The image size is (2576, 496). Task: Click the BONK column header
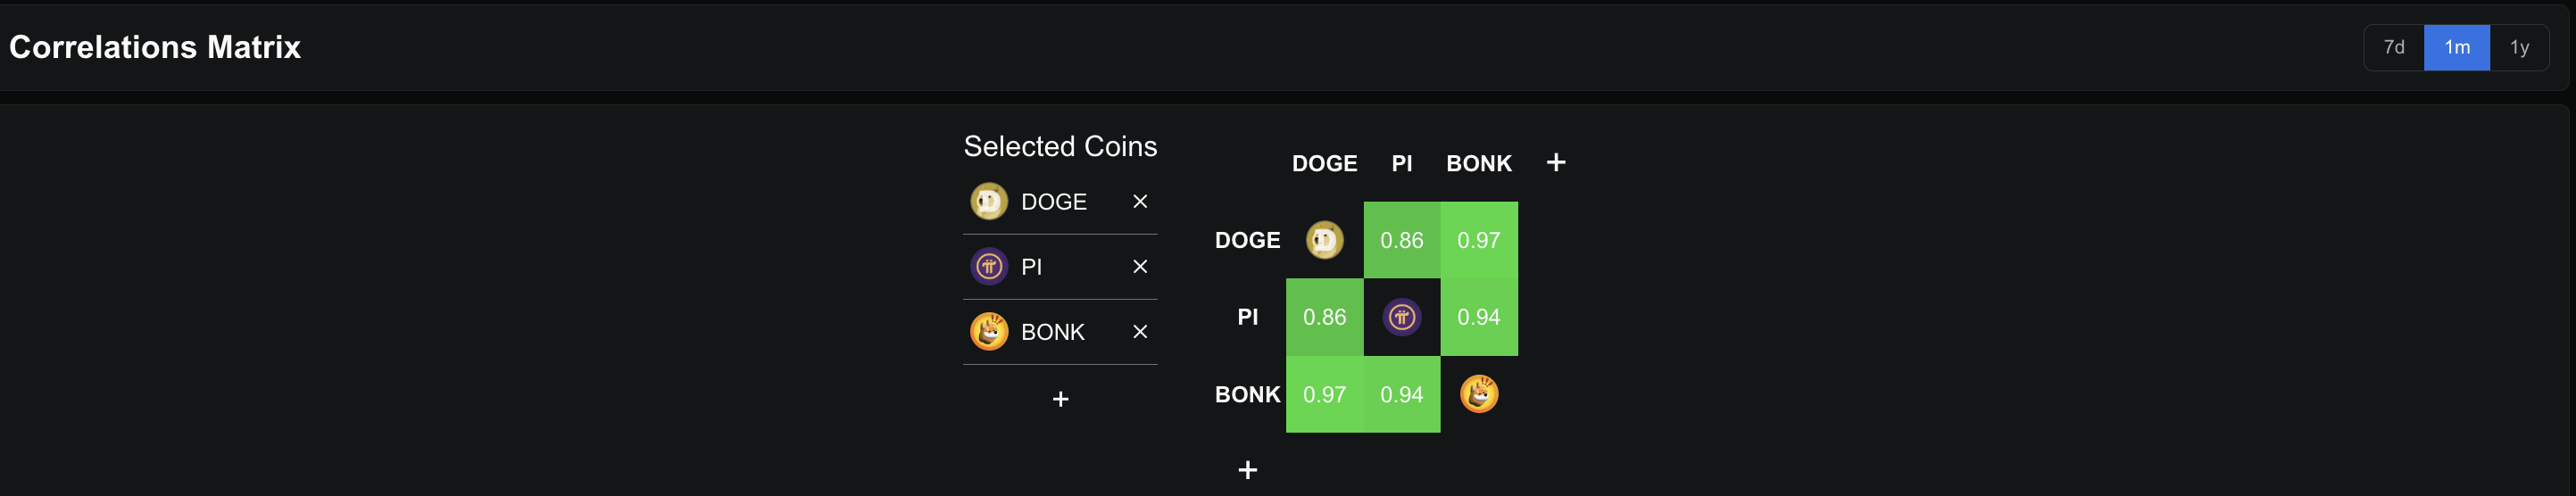tap(1478, 163)
